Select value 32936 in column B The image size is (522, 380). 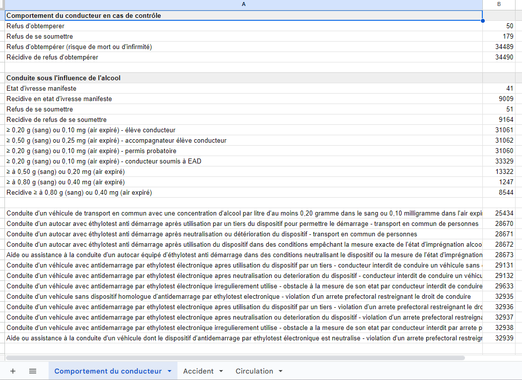tap(499, 307)
